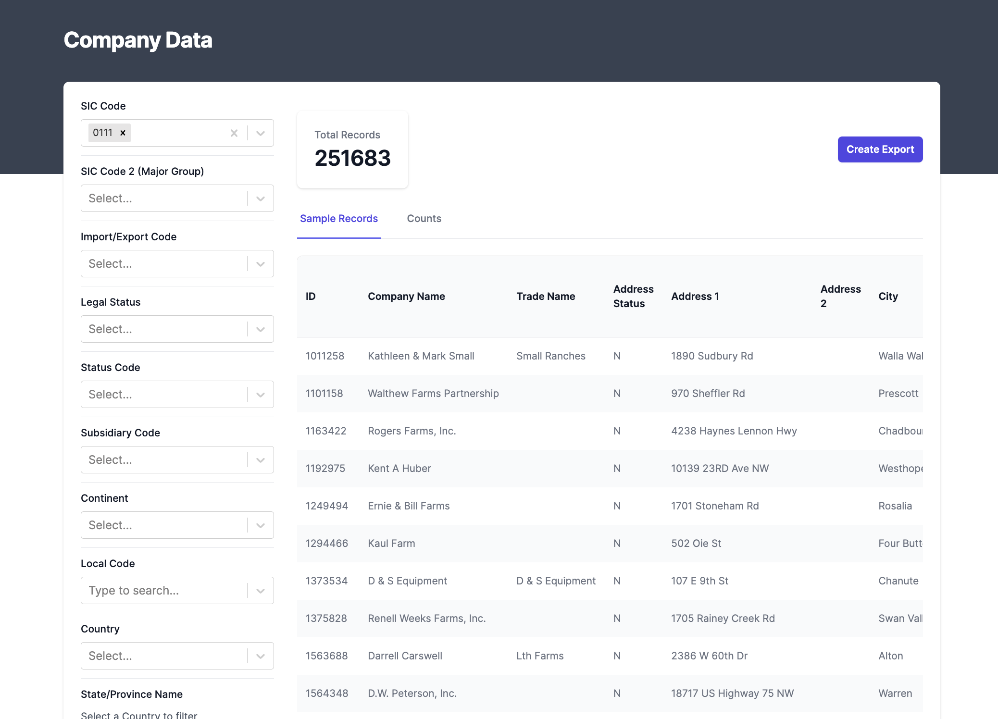998x719 pixels.
Task: Open SIC Code 2 (Major Group) dropdown
Action: 177,198
